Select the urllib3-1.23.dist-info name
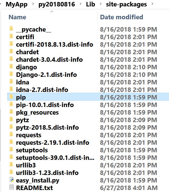 (47, 173)
